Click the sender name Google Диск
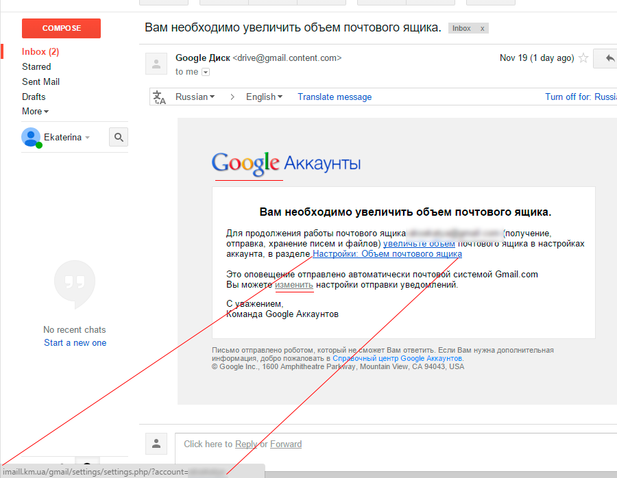The width and height of the screenshot is (617, 478). [x=203, y=58]
